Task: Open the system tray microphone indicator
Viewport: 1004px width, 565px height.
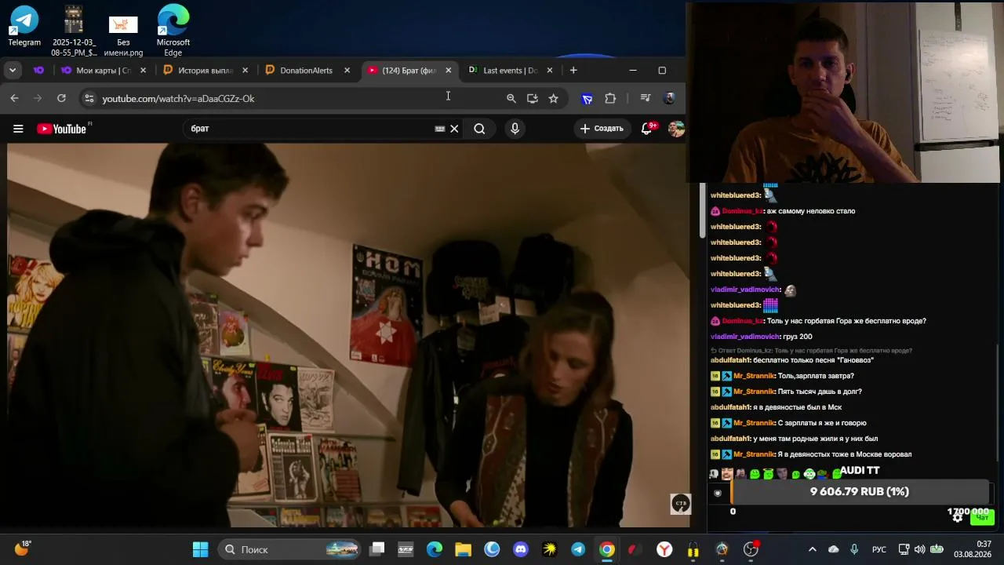Action: pos(854,549)
